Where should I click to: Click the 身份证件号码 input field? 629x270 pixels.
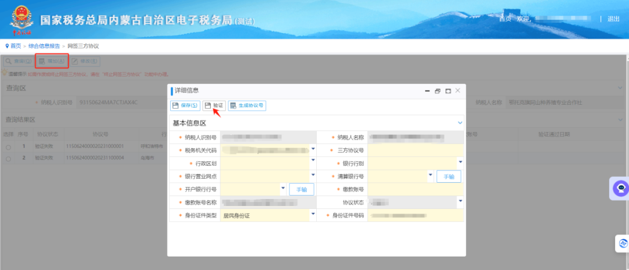(416, 215)
